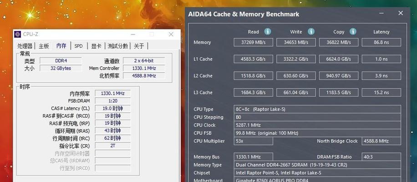This screenshot has height=182, width=417.
Task: Select the 内存 tab in CPU-Z
Action: (61, 45)
